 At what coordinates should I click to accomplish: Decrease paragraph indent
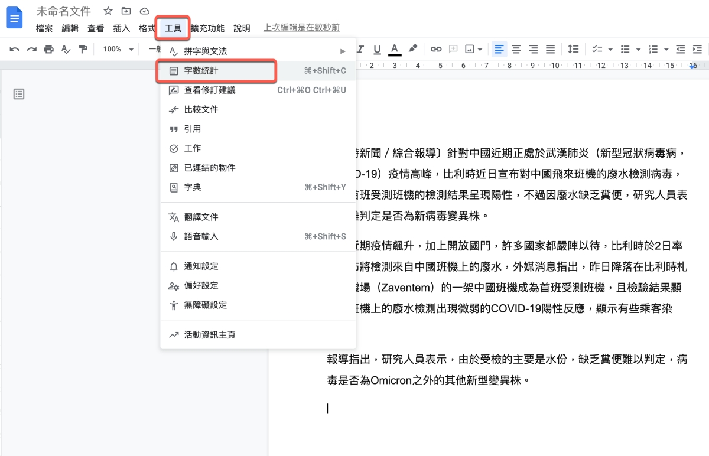[681, 49]
